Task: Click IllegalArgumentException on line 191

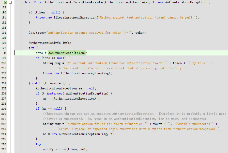Action: point(75,17)
